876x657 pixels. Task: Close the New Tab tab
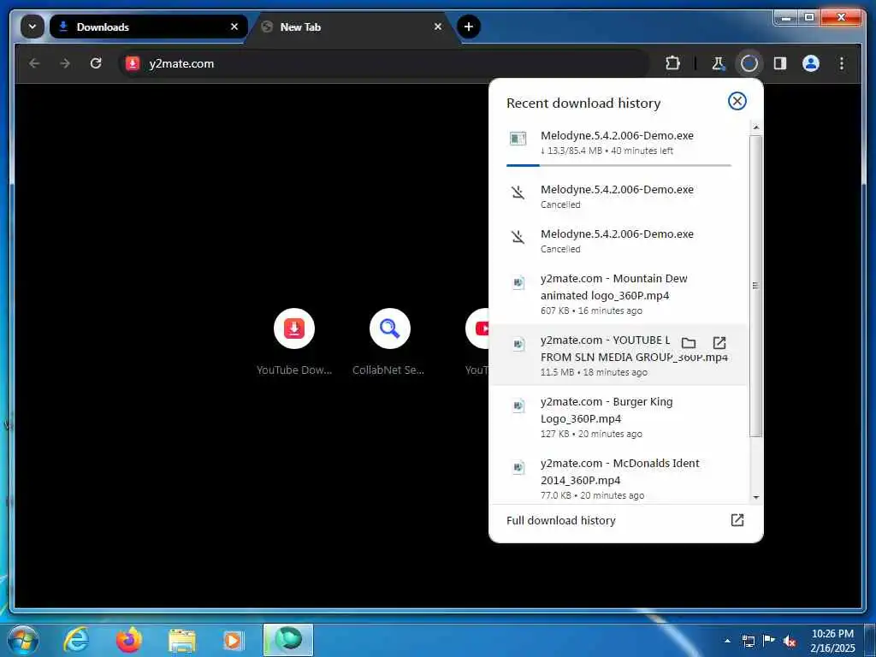pyautogui.click(x=438, y=27)
